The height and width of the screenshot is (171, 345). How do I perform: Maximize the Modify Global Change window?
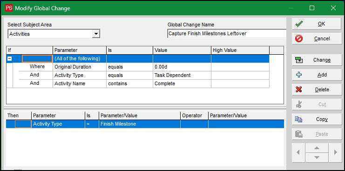coord(312,8)
